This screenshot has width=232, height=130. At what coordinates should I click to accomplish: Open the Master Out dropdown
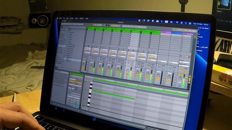(x=184, y=66)
